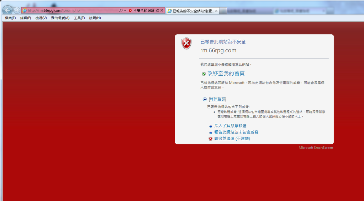Click the address bar stop (X) icon

[162, 10]
